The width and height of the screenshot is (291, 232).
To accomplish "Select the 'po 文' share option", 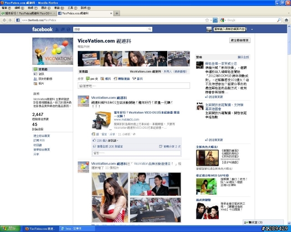I will point(92,79).
